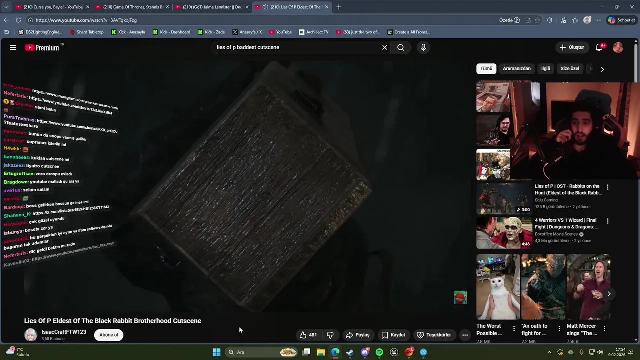The image size is (640, 360).
Task: Create content with Oluştur button
Action: pos(571,47)
